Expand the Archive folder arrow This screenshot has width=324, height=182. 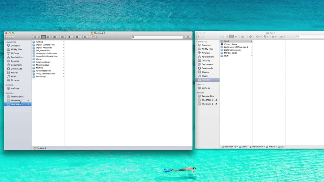63,42
